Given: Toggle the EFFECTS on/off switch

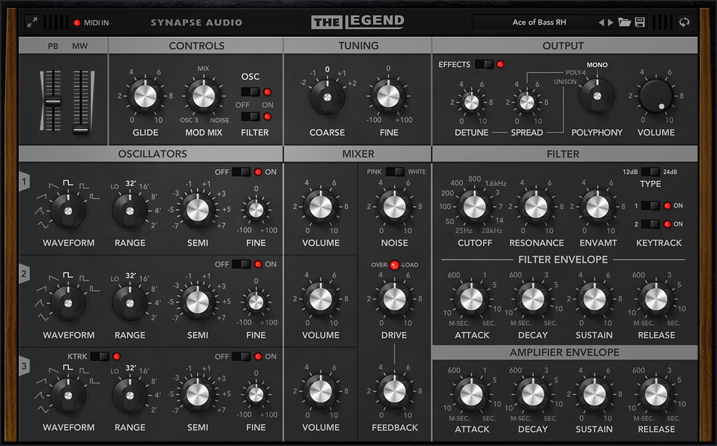Looking at the screenshot, I should coord(483,63).
